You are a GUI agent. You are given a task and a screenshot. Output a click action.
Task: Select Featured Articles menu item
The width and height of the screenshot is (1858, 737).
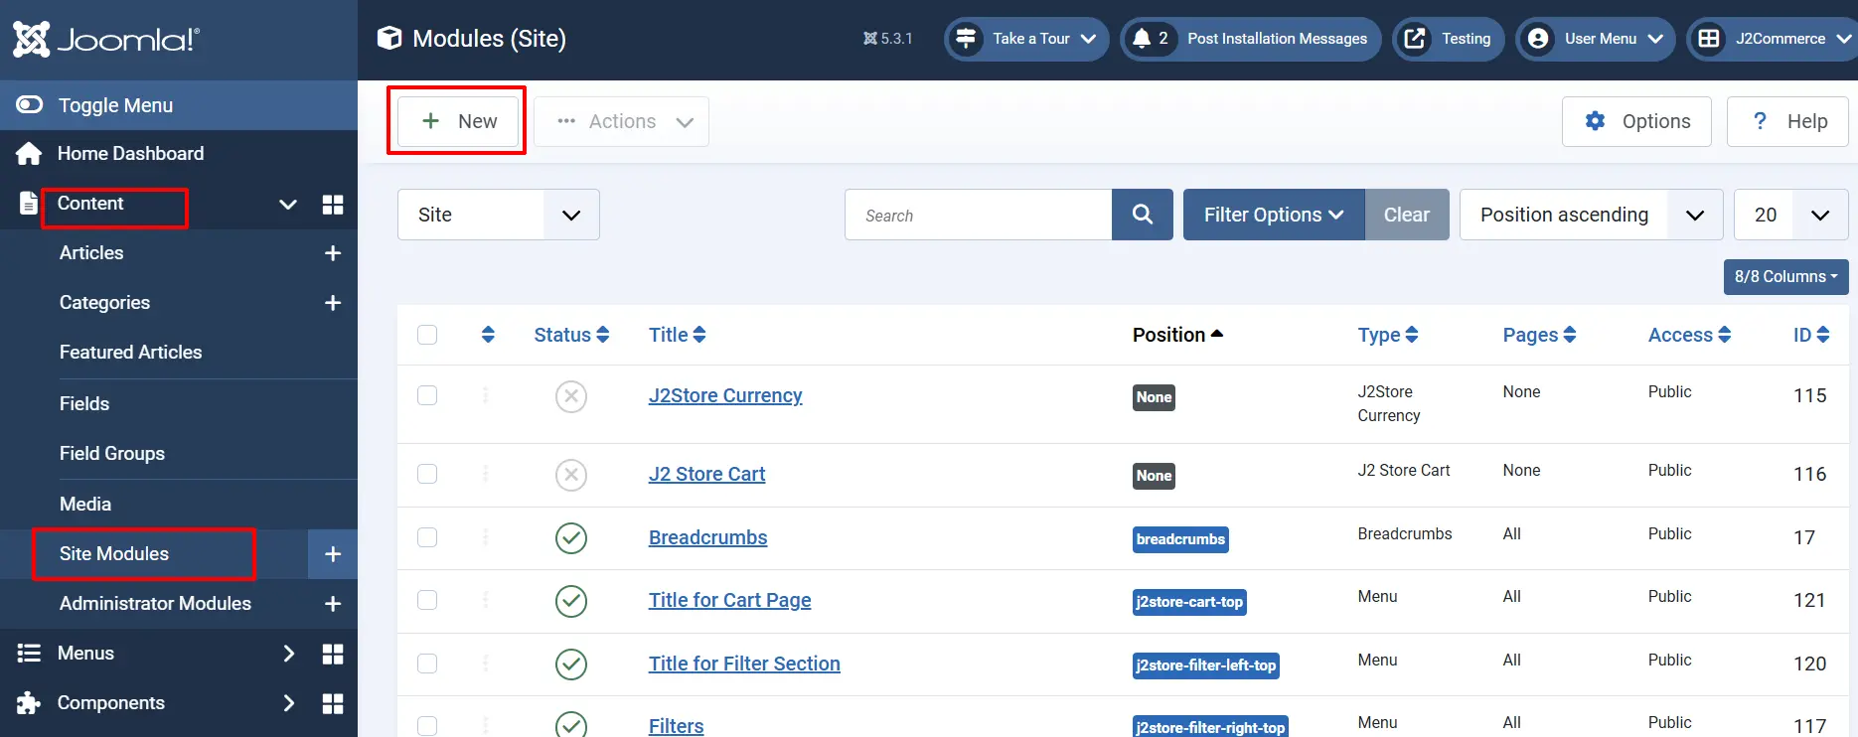tap(130, 353)
